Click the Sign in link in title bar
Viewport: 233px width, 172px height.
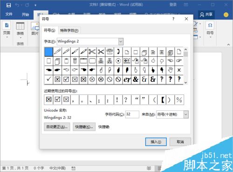coord(173,5)
